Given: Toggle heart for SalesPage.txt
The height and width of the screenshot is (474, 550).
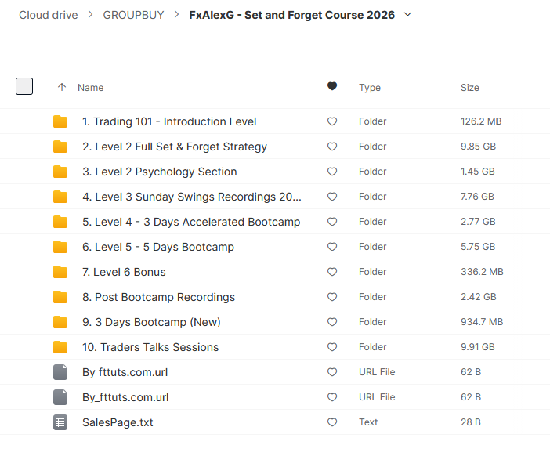Looking at the screenshot, I should 332,422.
